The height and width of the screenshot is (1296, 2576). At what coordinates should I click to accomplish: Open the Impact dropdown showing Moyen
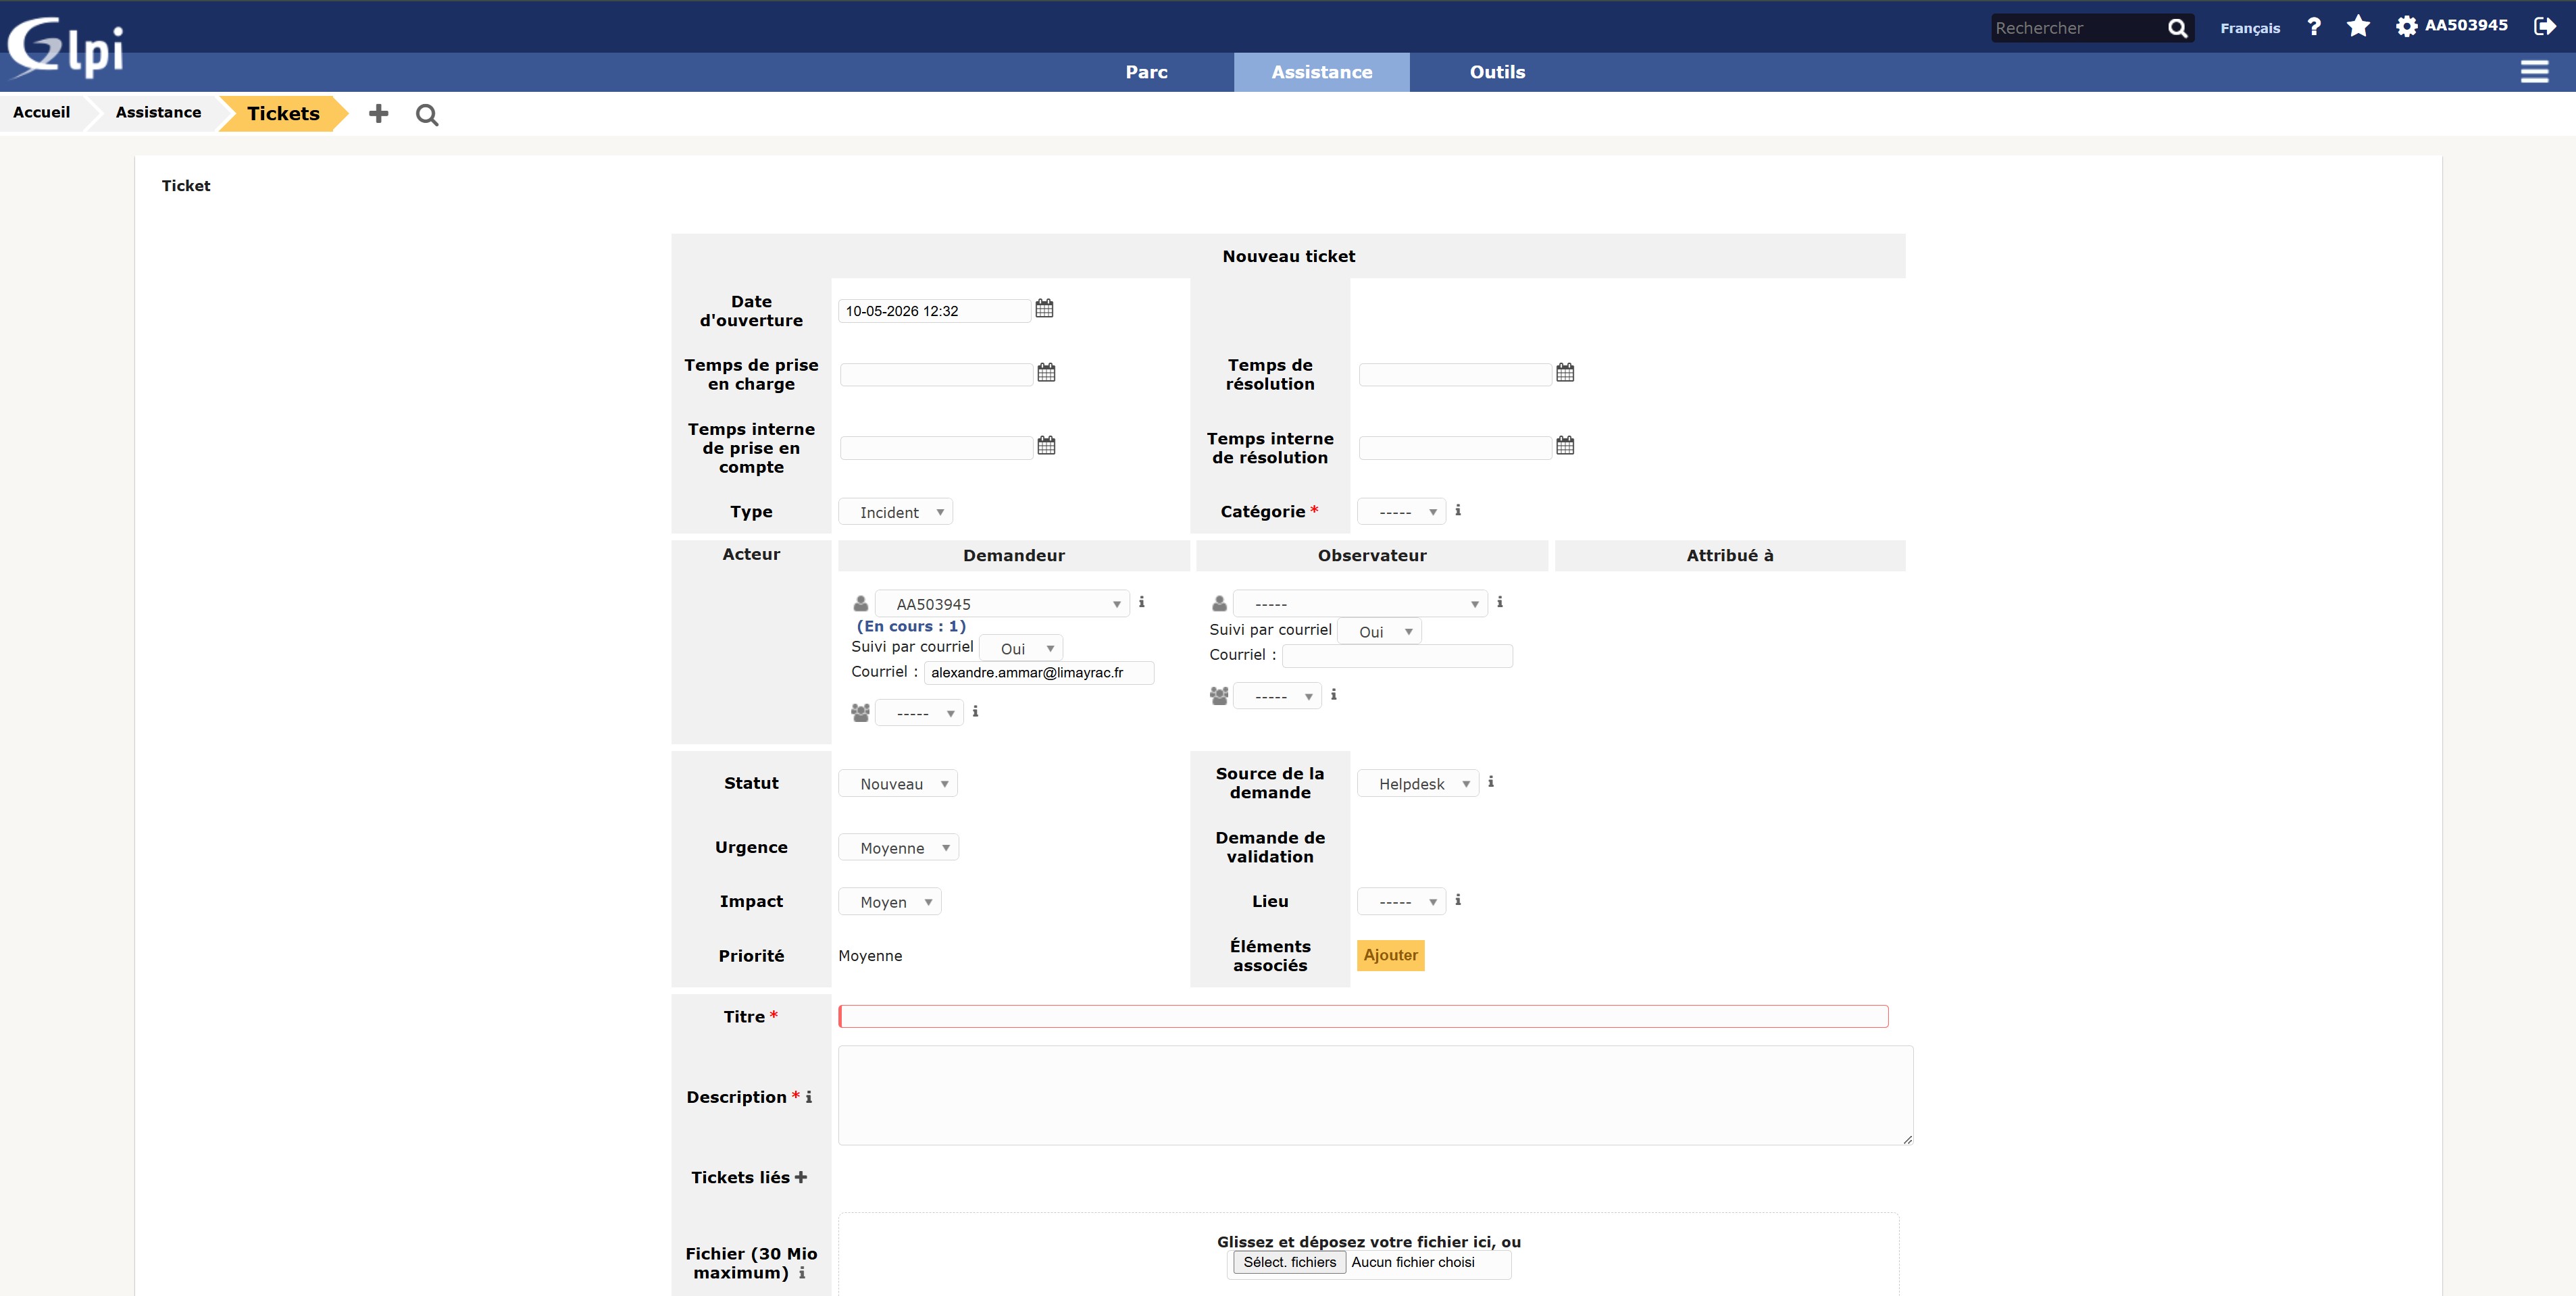click(x=890, y=901)
